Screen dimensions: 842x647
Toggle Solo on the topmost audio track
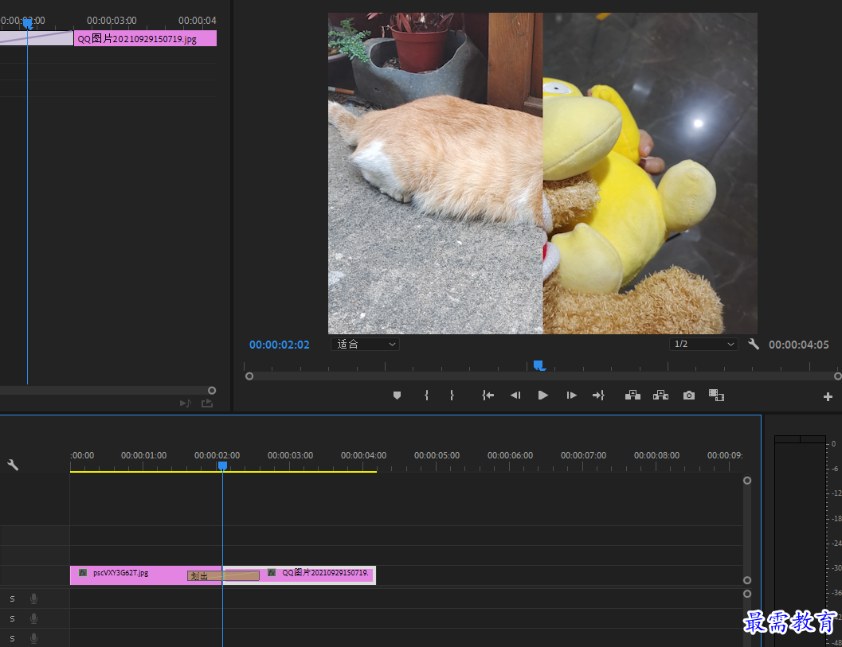tap(13, 598)
